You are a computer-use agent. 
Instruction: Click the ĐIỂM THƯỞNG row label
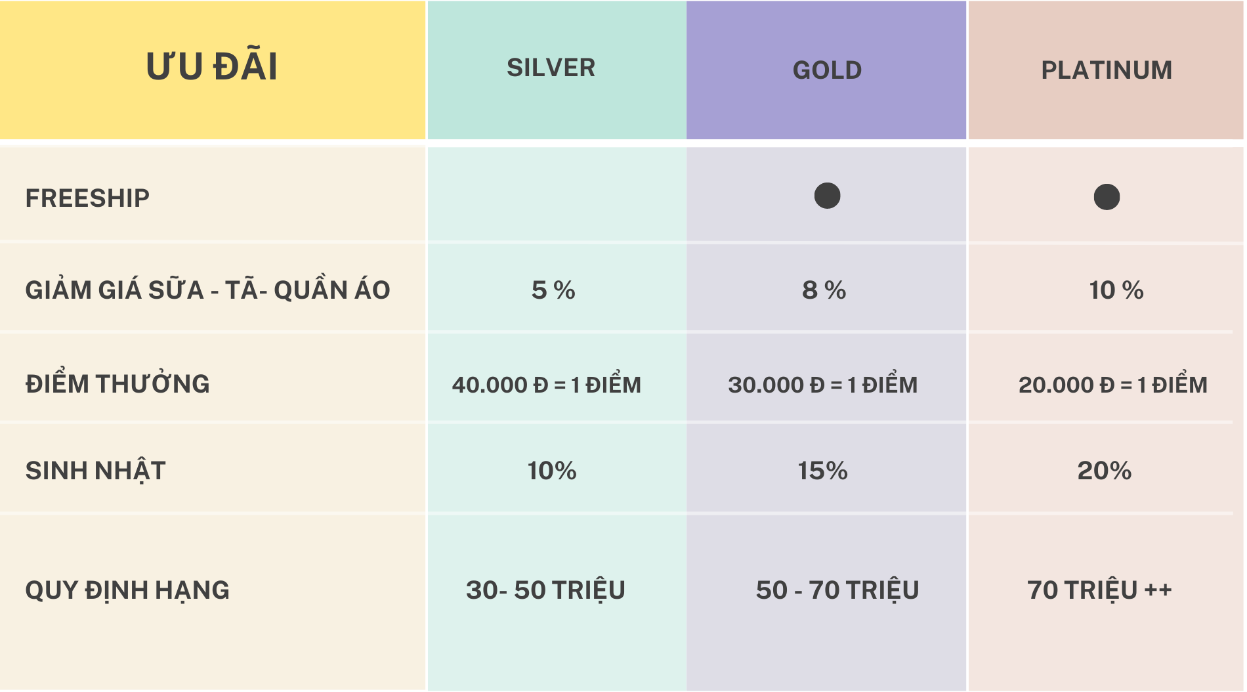tap(117, 383)
